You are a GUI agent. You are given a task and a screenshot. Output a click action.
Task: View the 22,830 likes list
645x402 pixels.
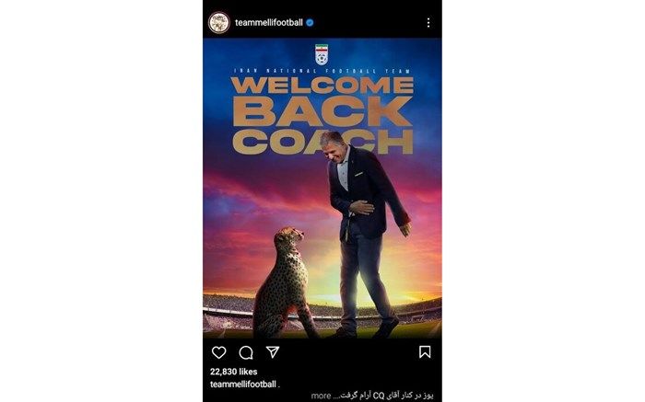click(x=234, y=372)
